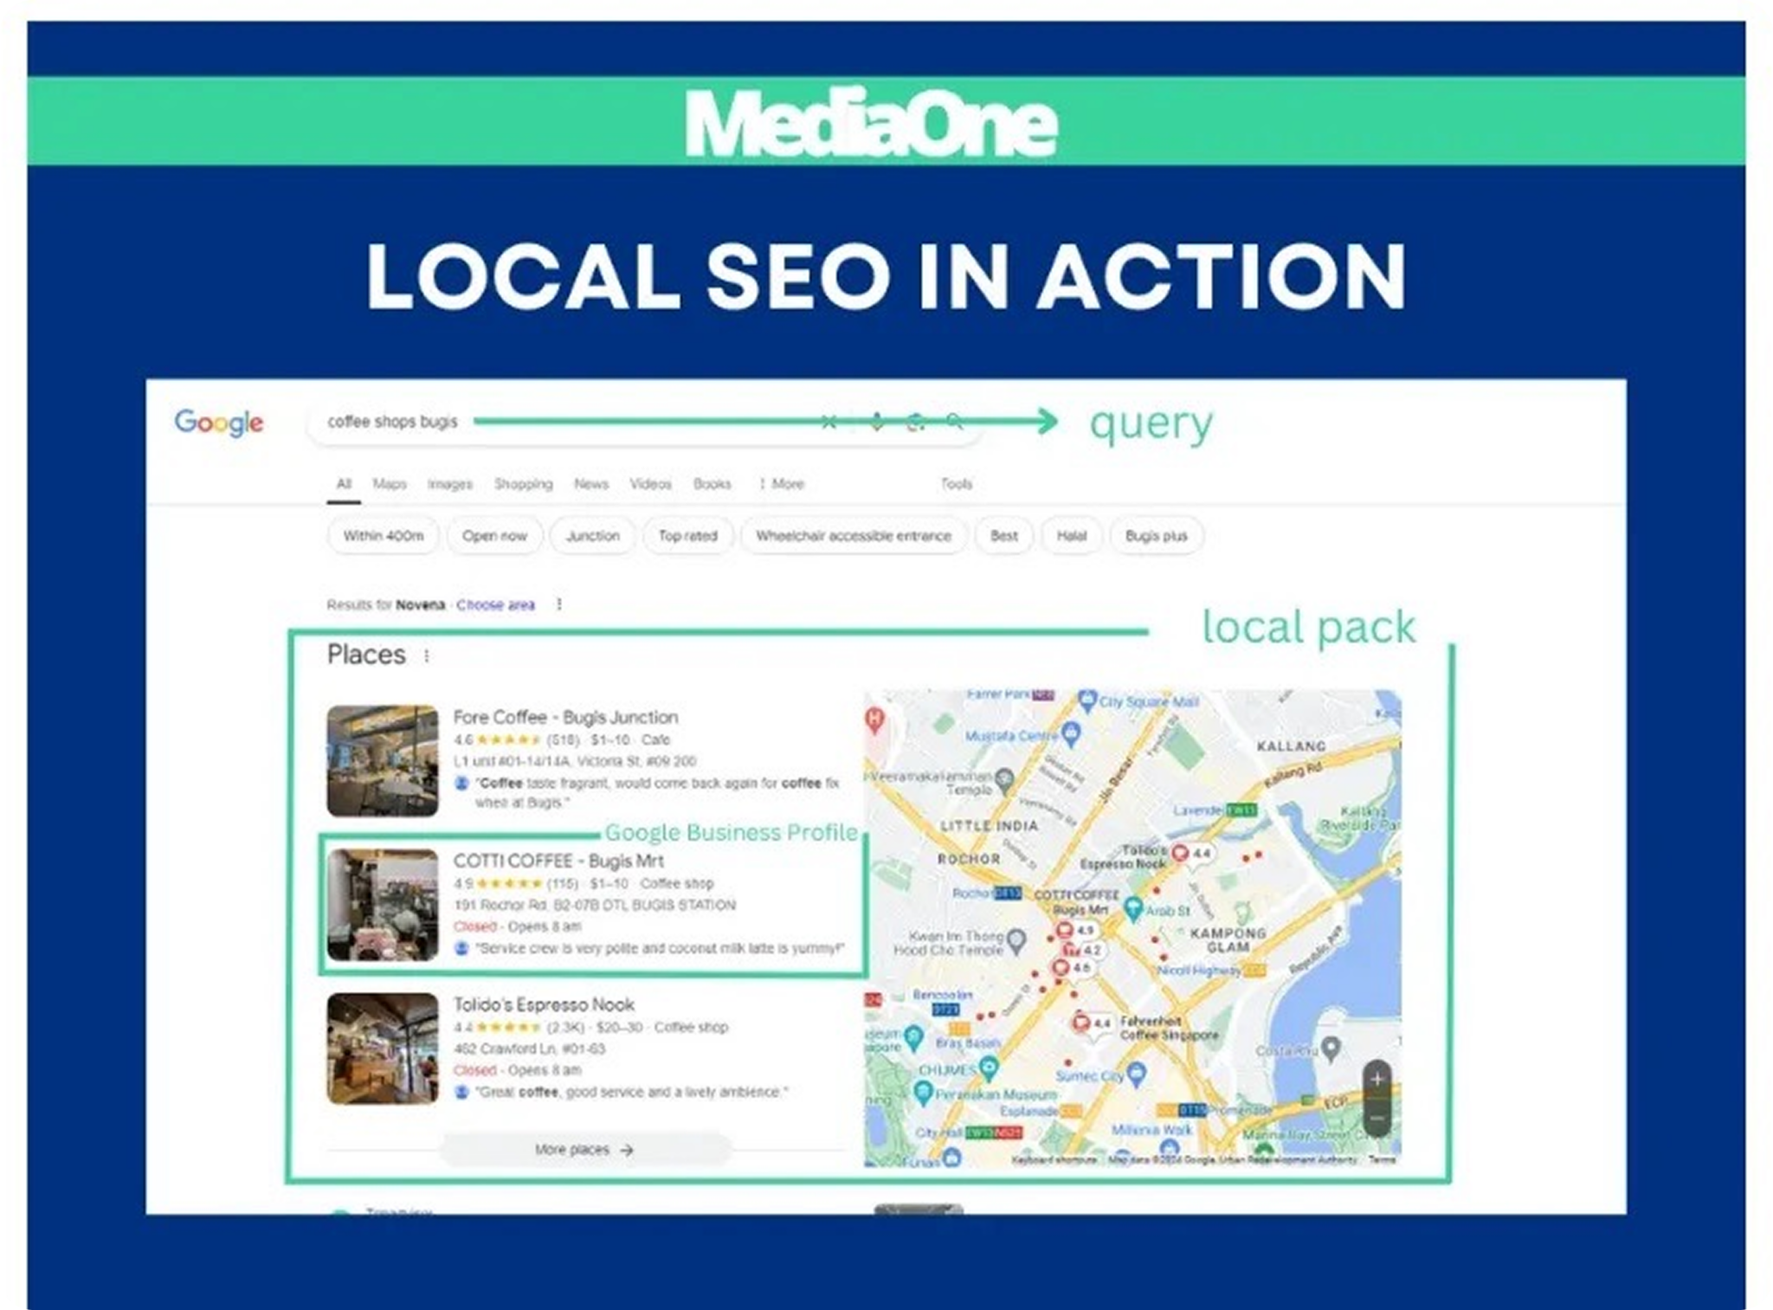This screenshot has width=1773, height=1310.
Task: Enable the Wheelchair accessible entrance filter
Action: pyautogui.click(x=853, y=536)
